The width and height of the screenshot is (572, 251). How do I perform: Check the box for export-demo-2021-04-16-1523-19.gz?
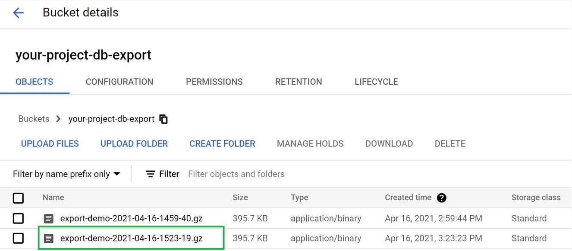coord(18,238)
